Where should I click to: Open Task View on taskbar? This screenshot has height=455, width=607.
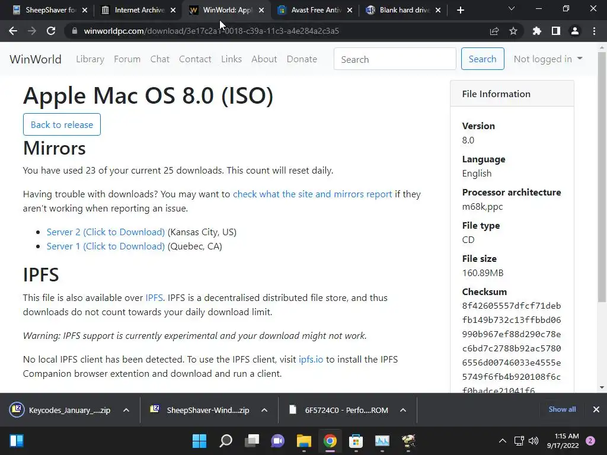pyautogui.click(x=251, y=441)
